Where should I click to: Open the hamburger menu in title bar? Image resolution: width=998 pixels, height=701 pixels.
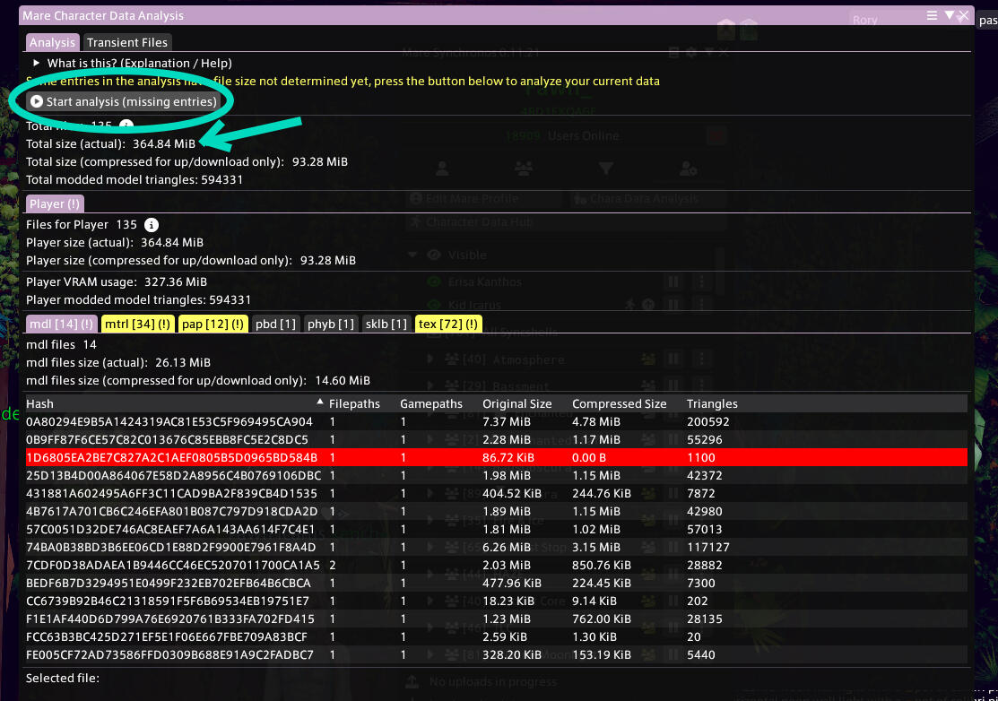[x=933, y=15]
